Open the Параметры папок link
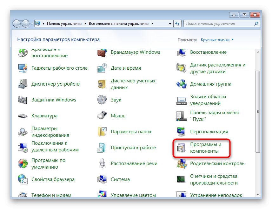The height and width of the screenshot is (209, 272). (x=131, y=132)
